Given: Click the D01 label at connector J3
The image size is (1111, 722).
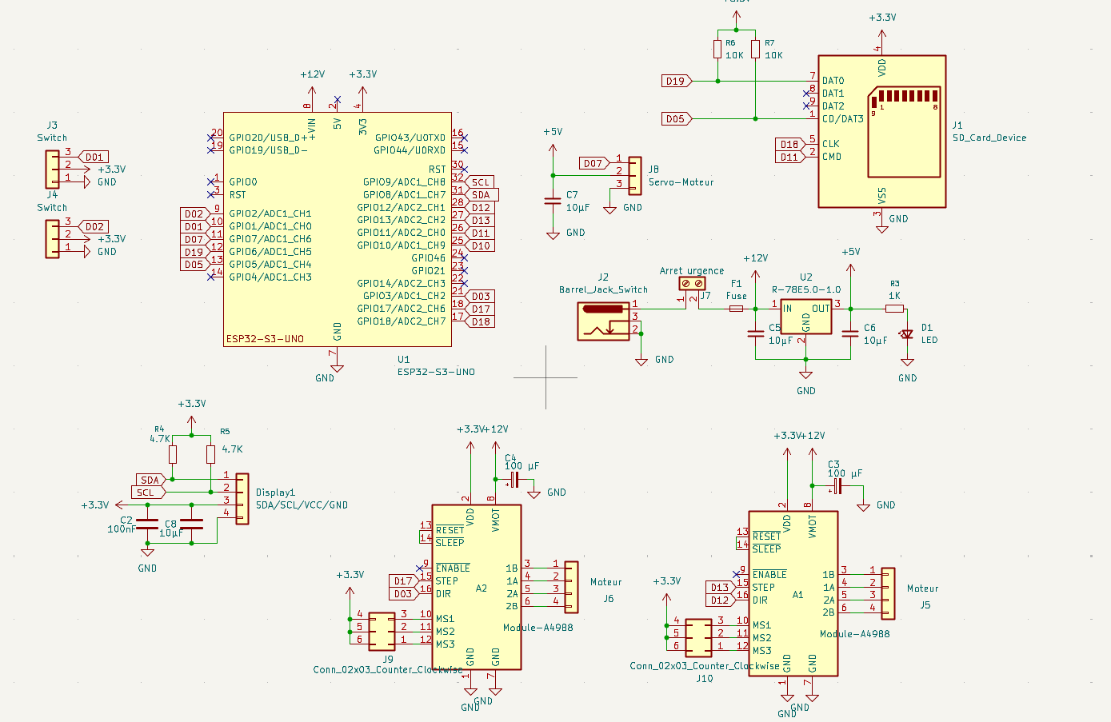Looking at the screenshot, I should pos(93,158).
